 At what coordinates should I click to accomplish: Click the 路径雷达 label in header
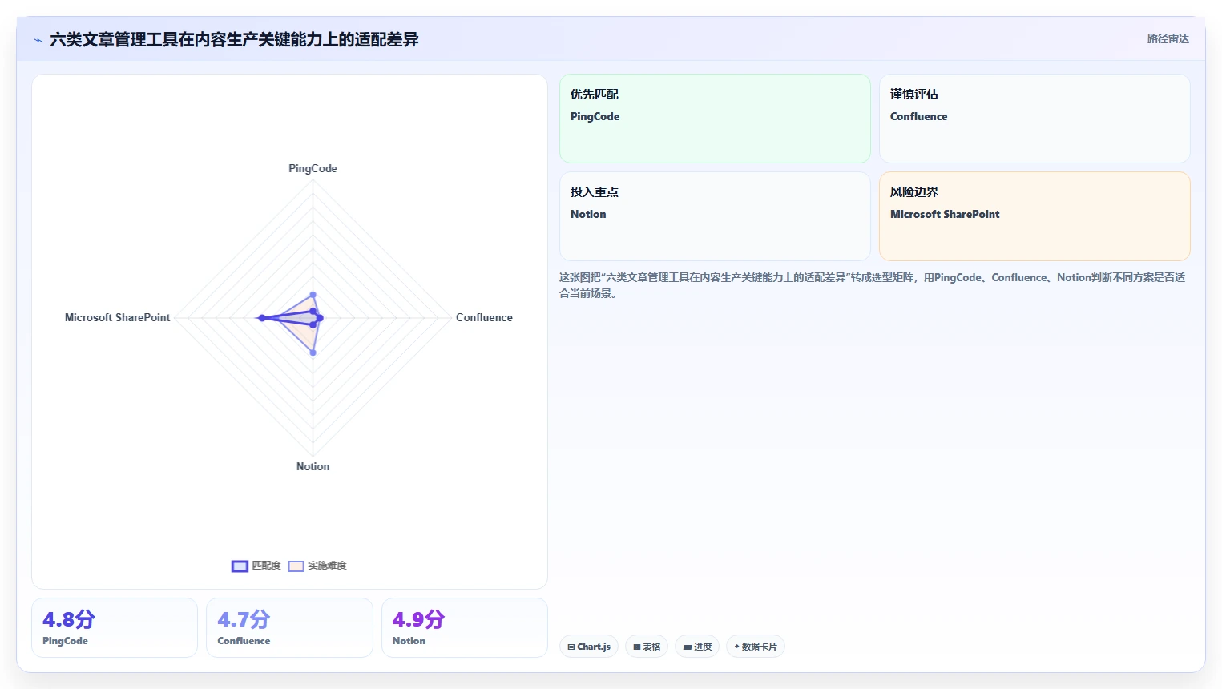[1168, 38]
